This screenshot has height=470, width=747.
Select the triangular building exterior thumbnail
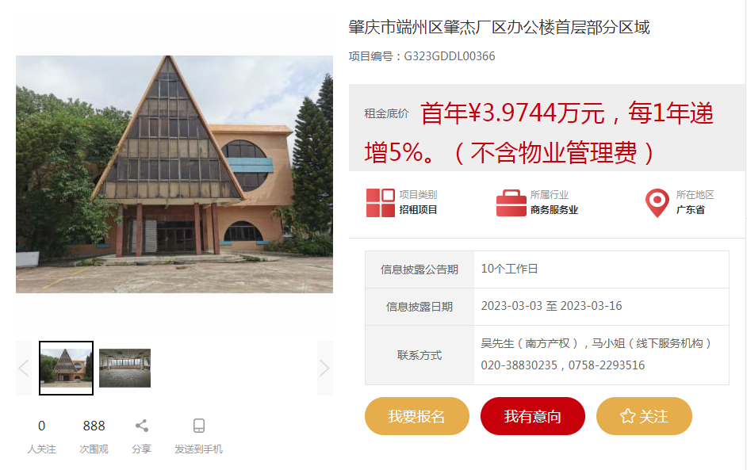(x=67, y=368)
